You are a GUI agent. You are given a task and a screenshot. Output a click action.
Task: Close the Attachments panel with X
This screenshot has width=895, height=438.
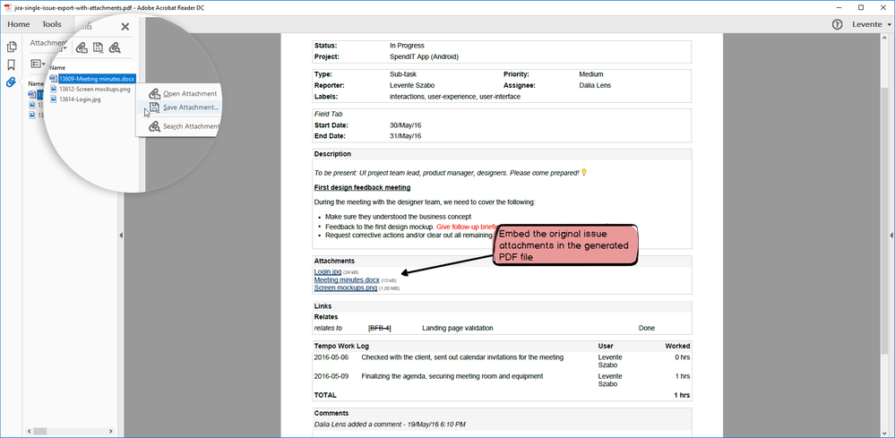coord(125,27)
